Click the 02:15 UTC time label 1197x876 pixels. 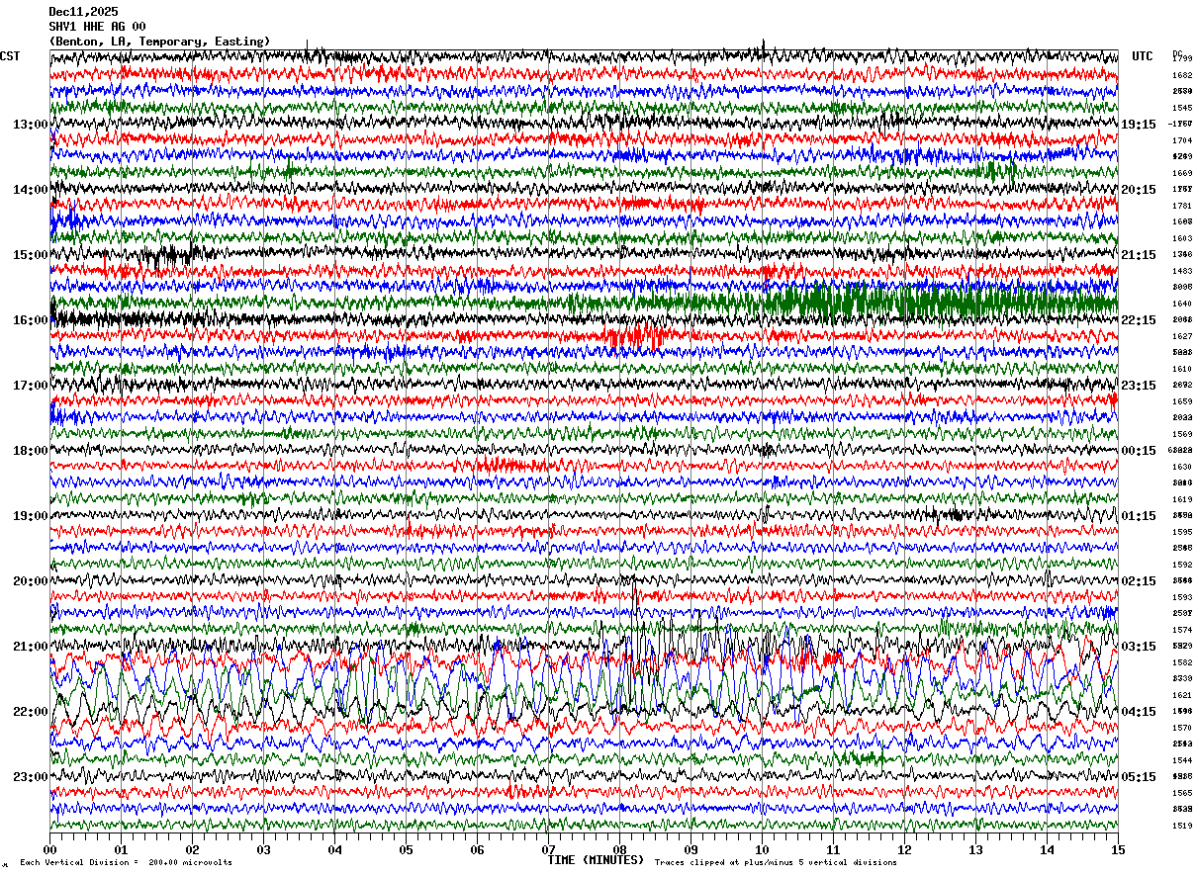point(1139,581)
